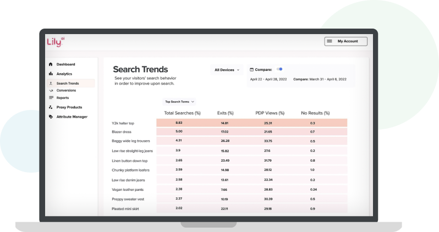439x232 pixels.
Task: Select the Linen button down top row label
Action: 130,161
